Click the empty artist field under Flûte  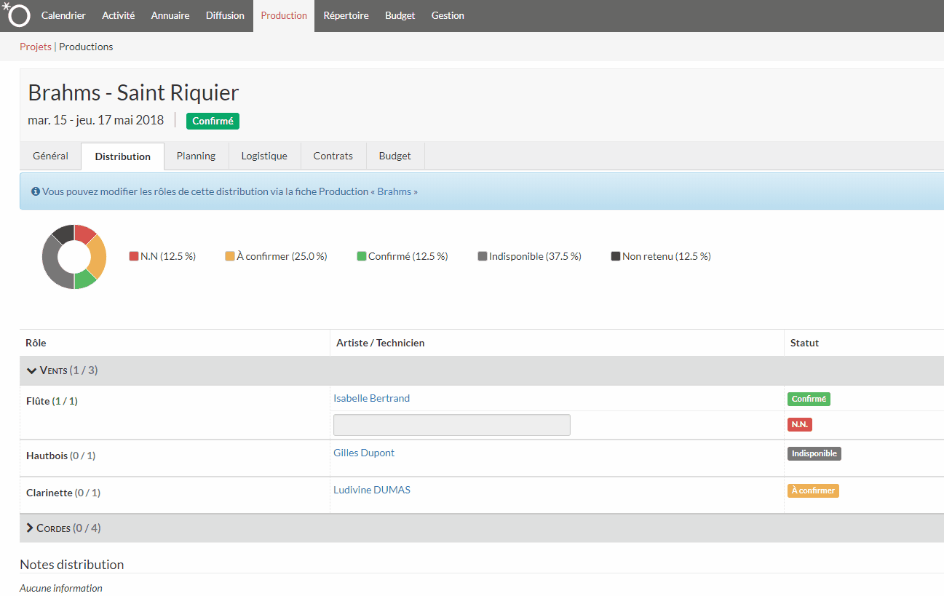tap(451, 425)
